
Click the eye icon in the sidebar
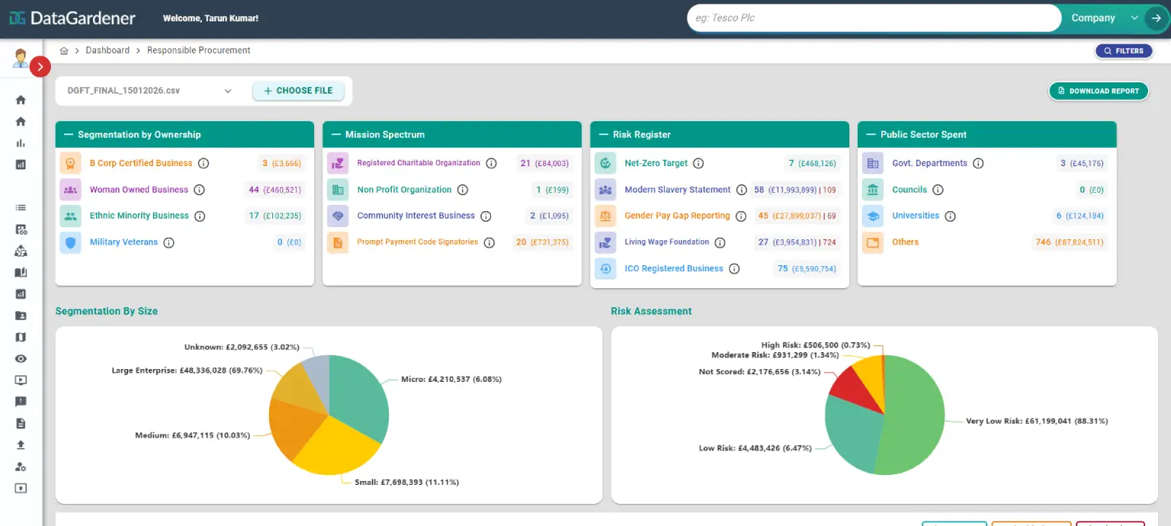pos(21,358)
